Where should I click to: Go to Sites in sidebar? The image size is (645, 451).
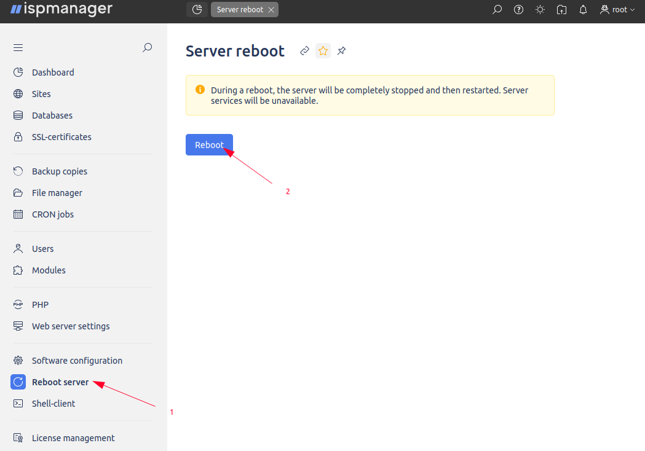(x=41, y=94)
